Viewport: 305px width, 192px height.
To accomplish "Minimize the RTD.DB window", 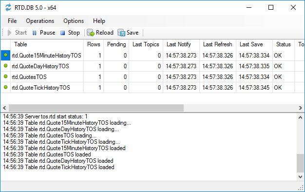I will click(x=249, y=8).
